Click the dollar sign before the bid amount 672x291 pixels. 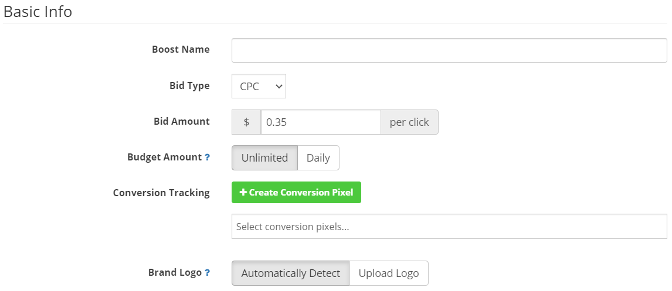click(x=246, y=122)
